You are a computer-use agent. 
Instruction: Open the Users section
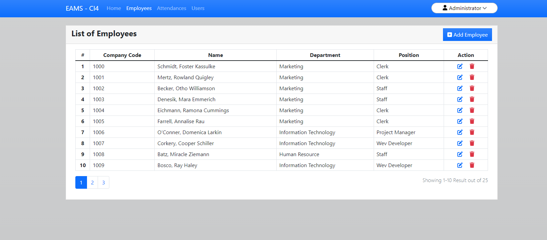(198, 8)
